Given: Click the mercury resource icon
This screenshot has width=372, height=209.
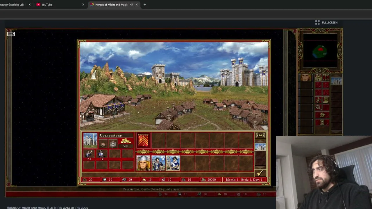Looking at the screenshot, I should tap(105, 180).
